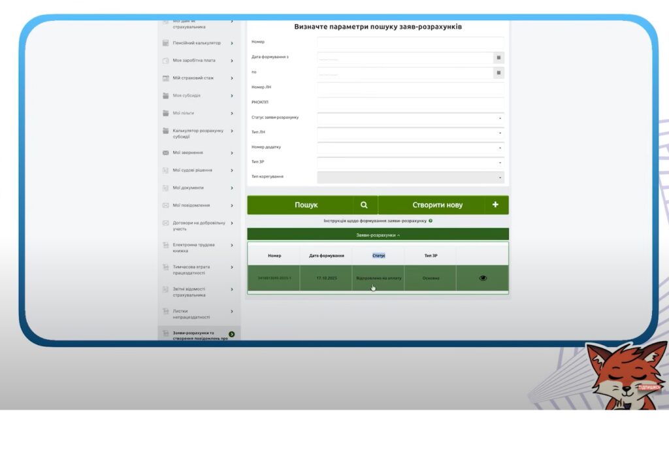Click the Створити нову button

[437, 205]
